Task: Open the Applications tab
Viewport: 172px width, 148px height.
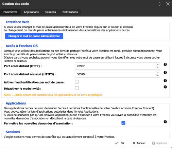Action: (x=31, y=12)
